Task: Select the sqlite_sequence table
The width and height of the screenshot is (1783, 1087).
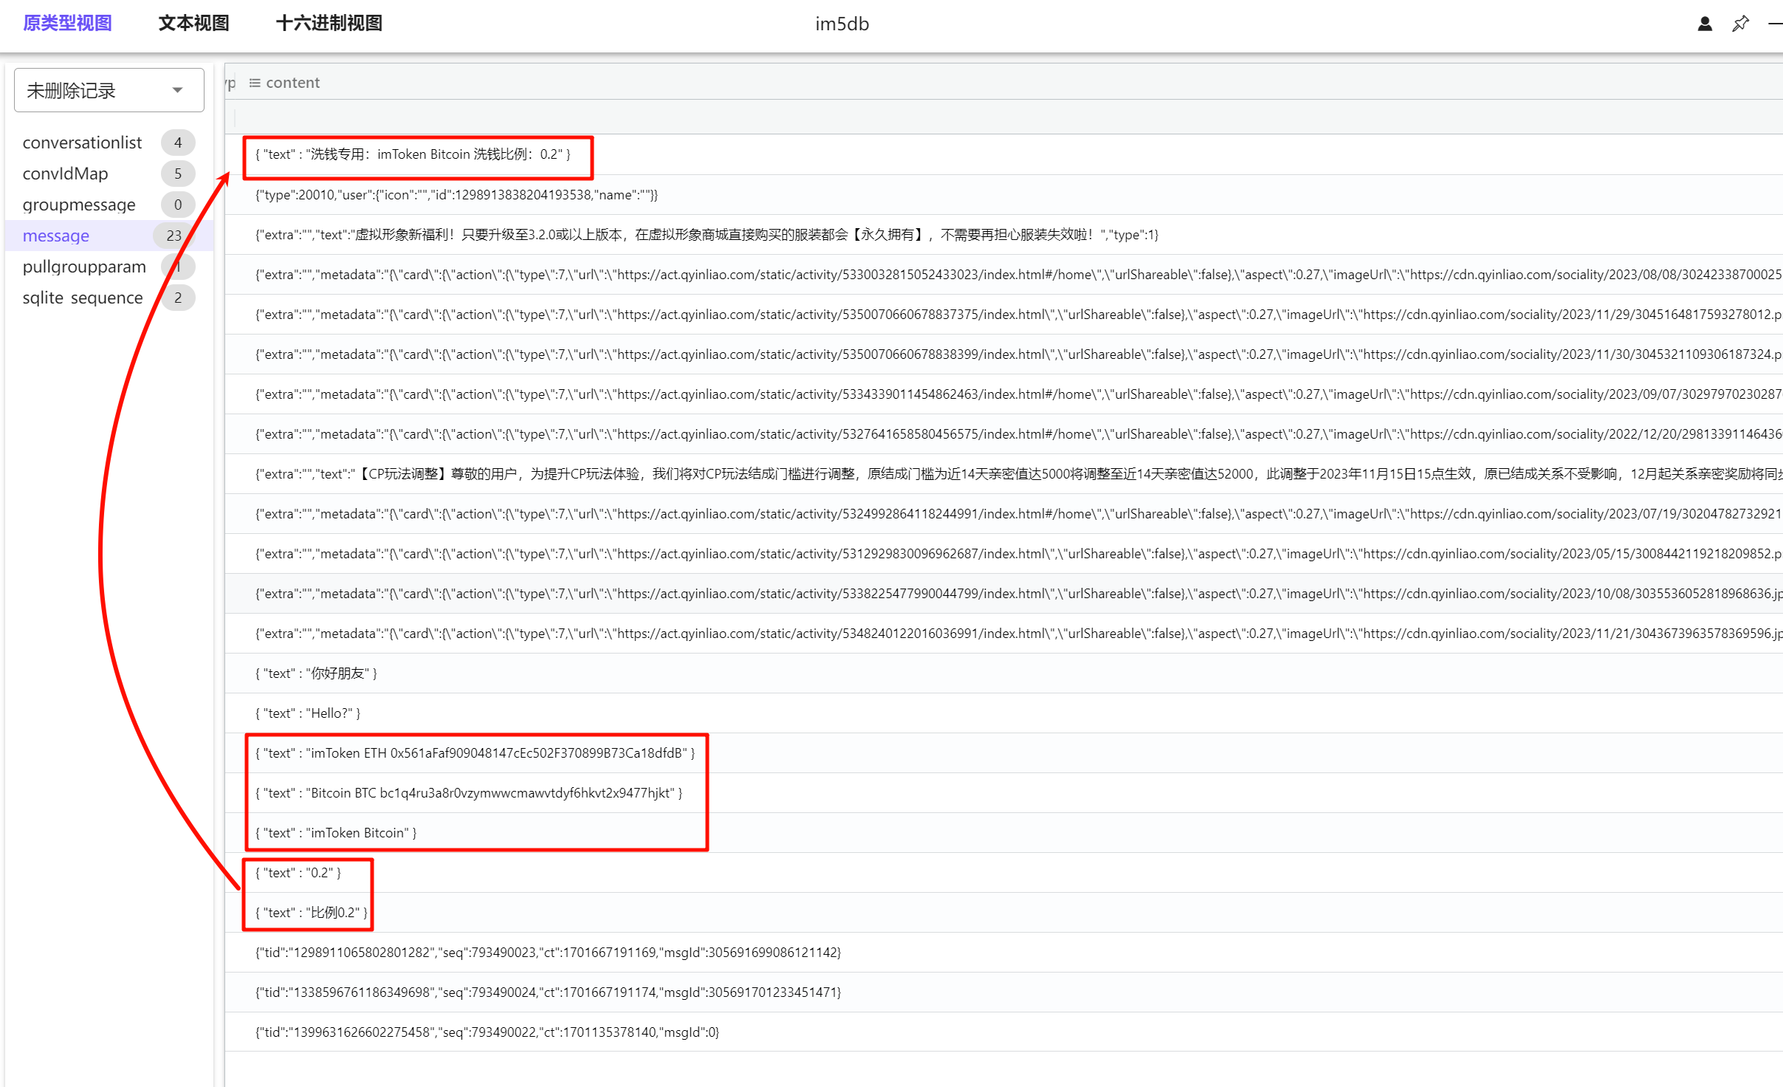Action: tap(83, 298)
